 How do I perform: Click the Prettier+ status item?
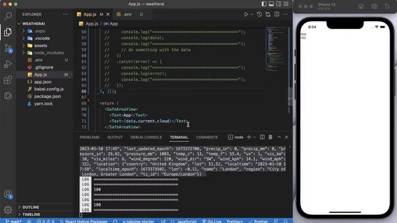click(x=234, y=221)
